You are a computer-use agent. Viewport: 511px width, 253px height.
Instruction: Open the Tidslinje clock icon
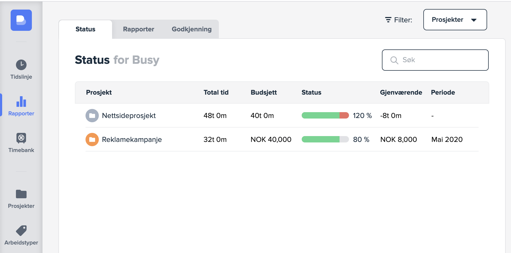point(21,65)
